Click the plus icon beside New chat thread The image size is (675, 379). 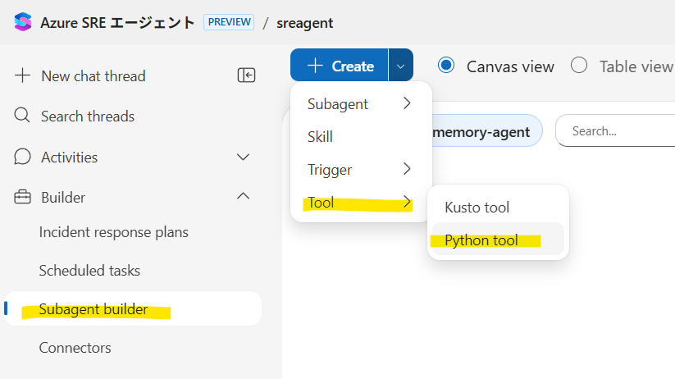tap(22, 75)
